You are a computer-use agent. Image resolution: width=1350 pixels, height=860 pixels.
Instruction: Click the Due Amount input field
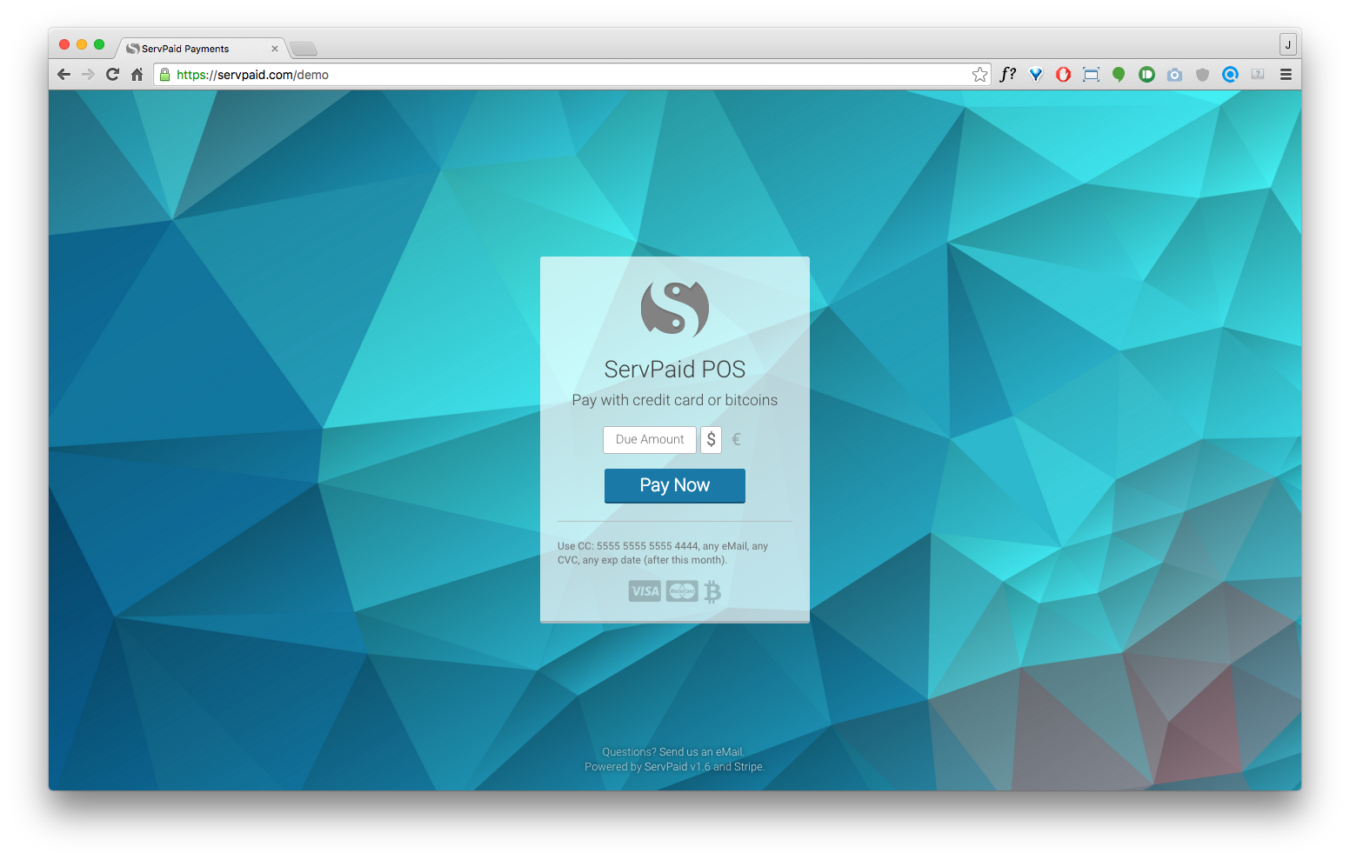tap(650, 439)
